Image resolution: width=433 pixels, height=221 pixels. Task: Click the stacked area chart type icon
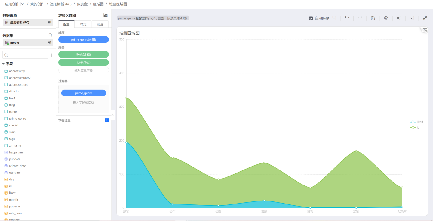click(106, 15)
